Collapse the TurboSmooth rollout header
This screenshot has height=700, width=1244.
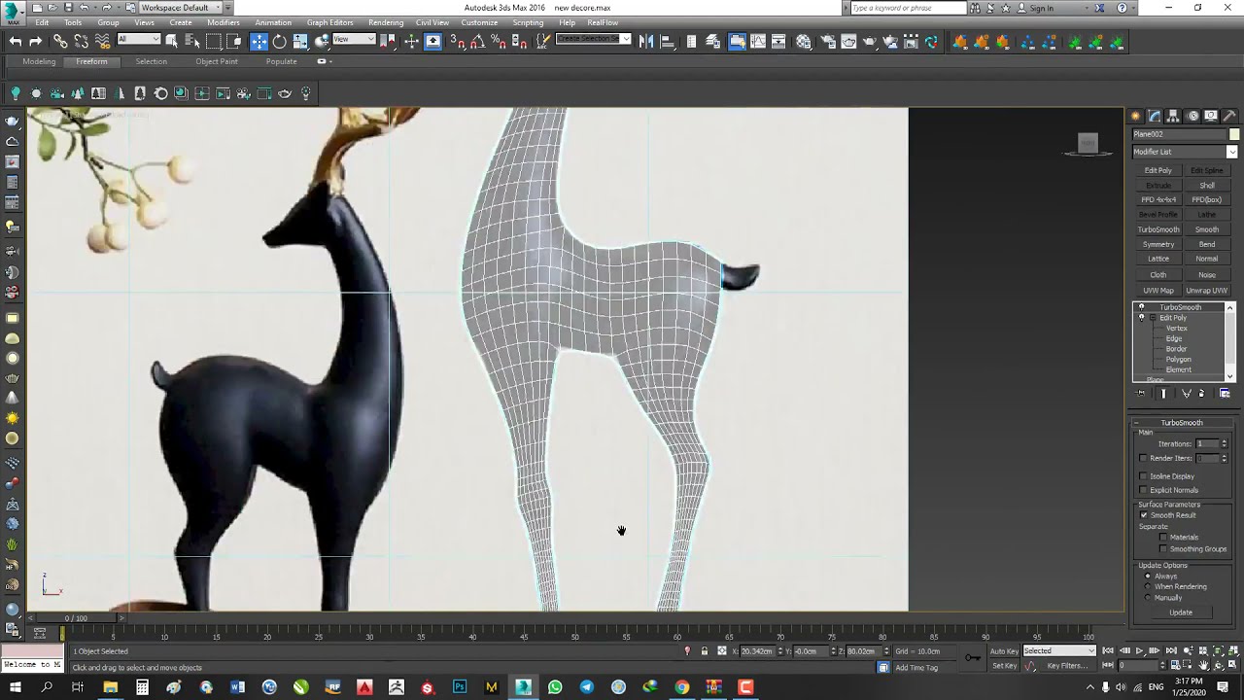click(1181, 423)
